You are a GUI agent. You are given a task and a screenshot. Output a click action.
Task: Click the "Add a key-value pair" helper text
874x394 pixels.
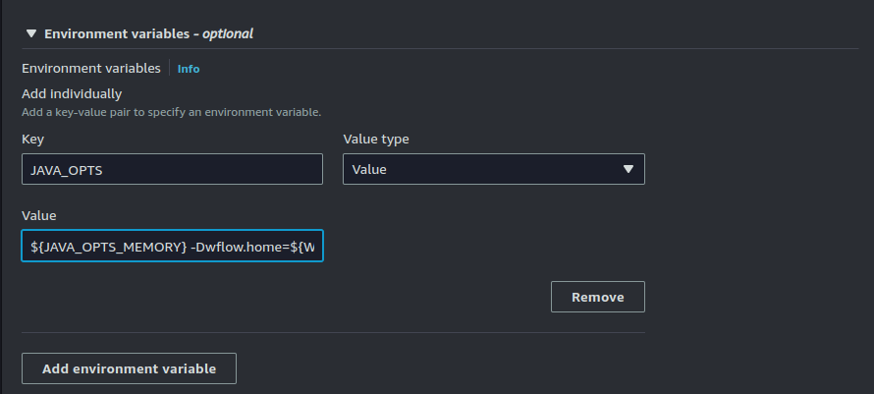click(x=171, y=113)
